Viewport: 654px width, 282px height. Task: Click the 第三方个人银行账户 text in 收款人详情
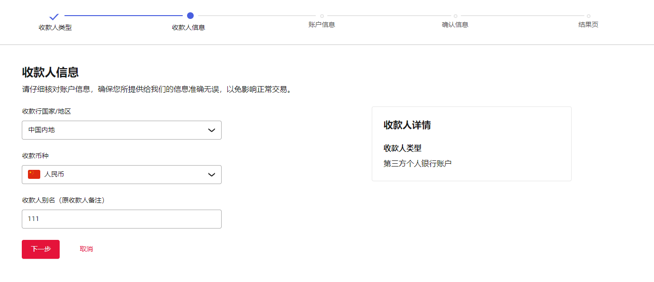(x=417, y=164)
